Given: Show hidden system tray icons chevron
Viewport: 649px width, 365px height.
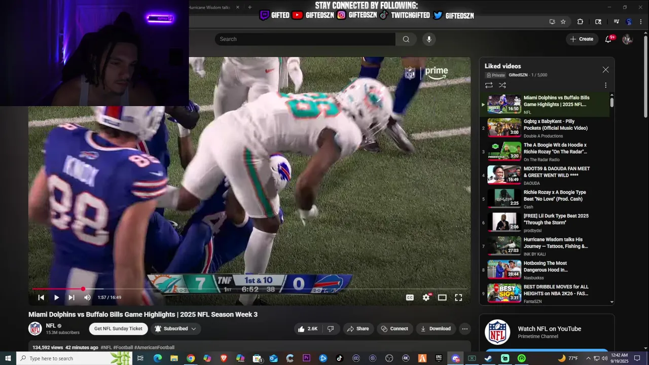Looking at the screenshot, I should (588, 358).
